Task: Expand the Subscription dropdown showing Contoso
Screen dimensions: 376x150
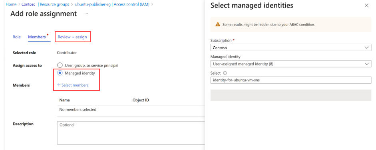Action: tap(291, 47)
